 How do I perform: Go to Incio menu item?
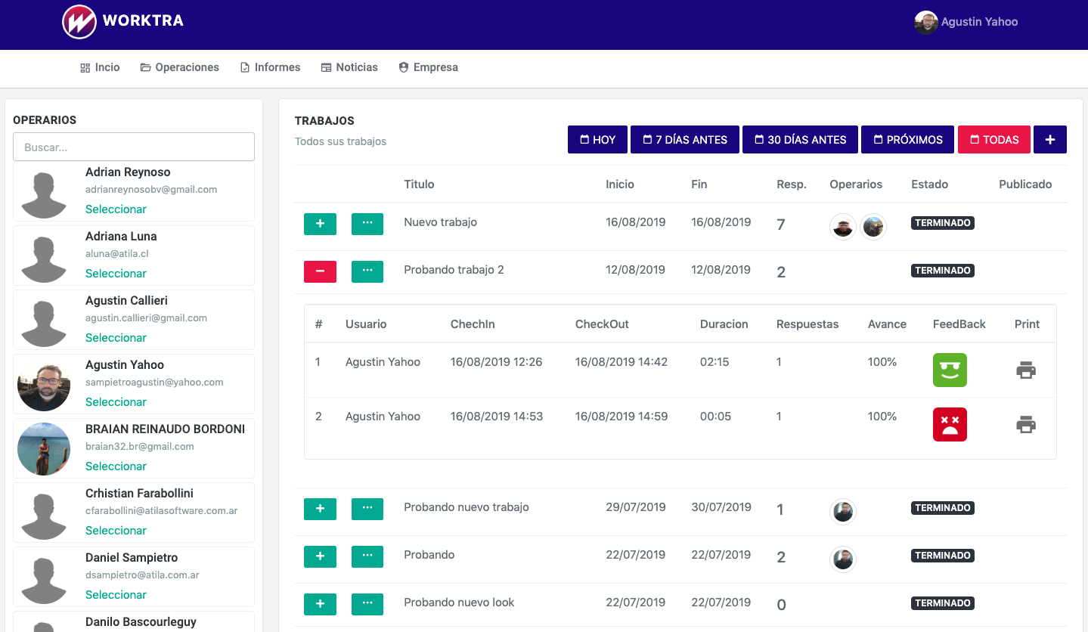click(x=100, y=67)
